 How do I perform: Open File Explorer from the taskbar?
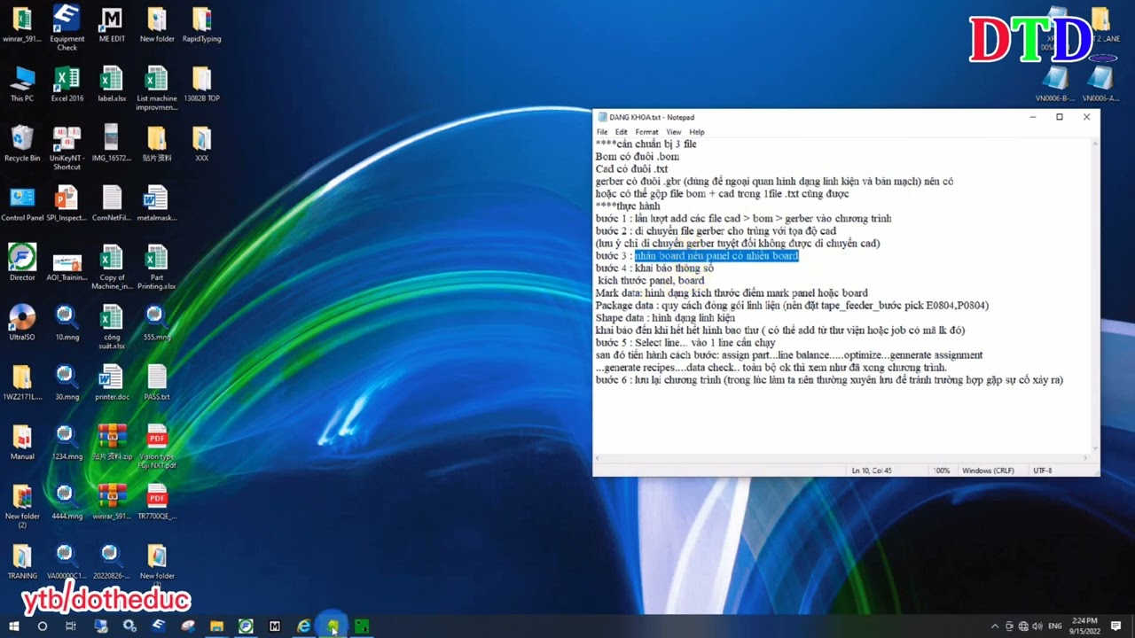216,626
